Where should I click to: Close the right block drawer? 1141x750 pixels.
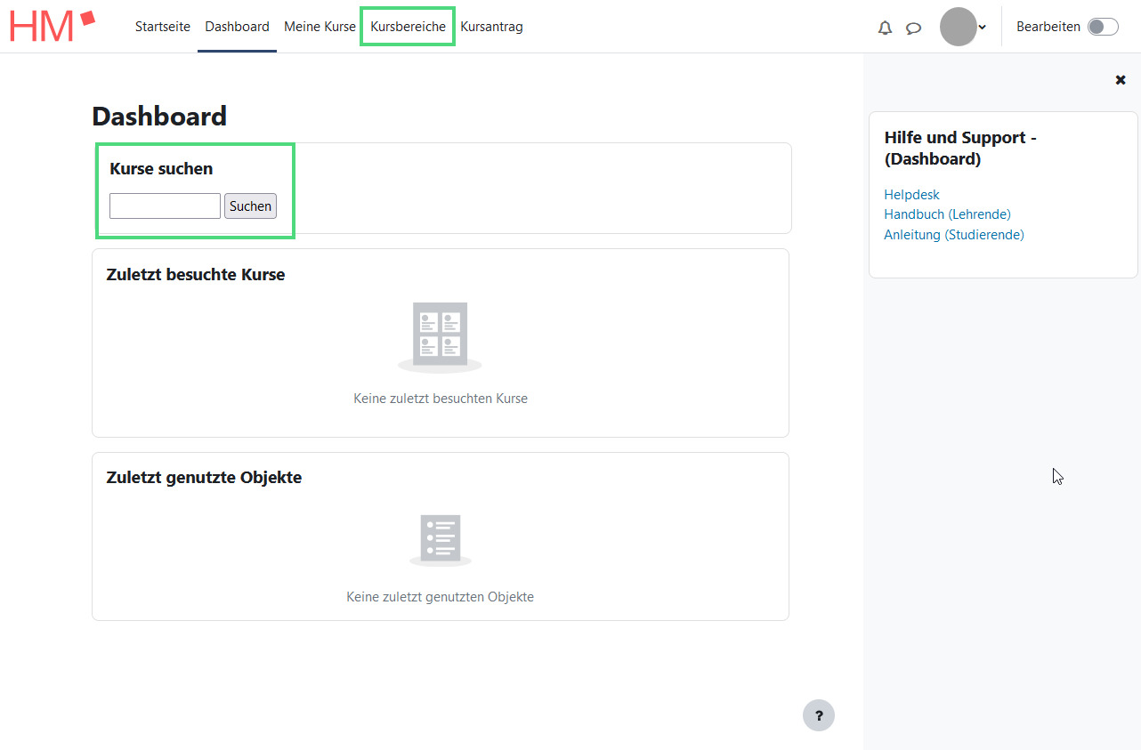point(1121,80)
